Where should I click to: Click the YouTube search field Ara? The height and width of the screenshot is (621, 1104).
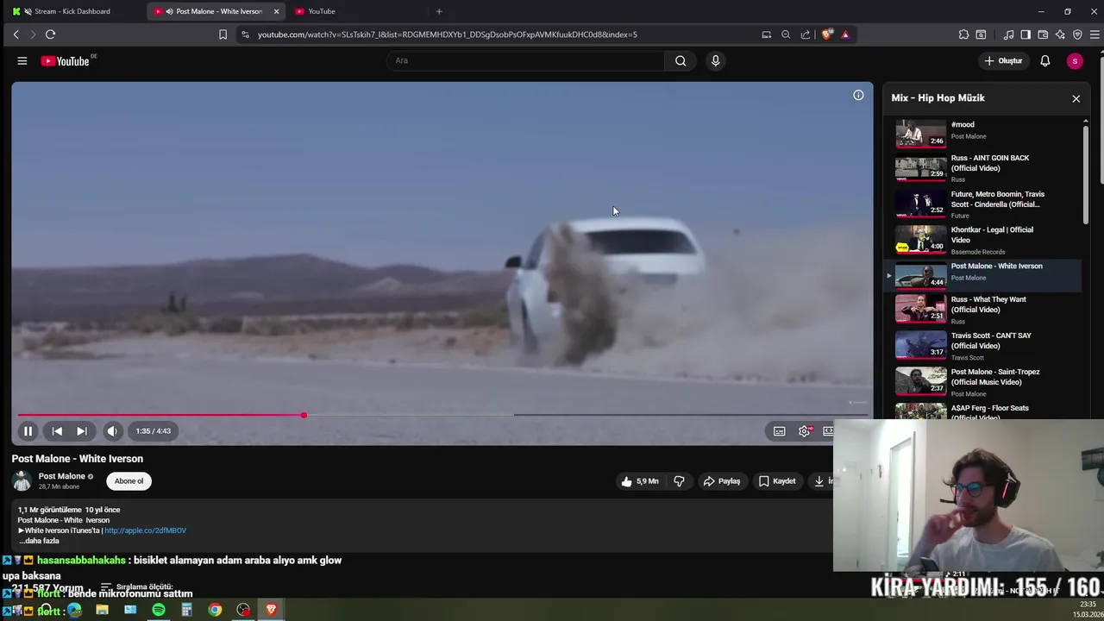[526, 60]
